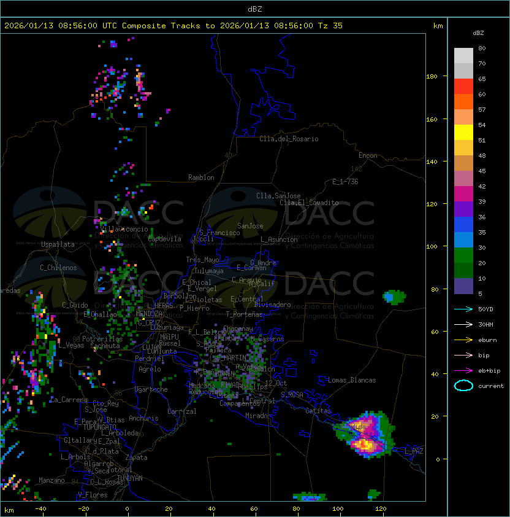510x517 pixels.
Task: Click the 'Tz 35' threshold text
Action: (x=330, y=26)
